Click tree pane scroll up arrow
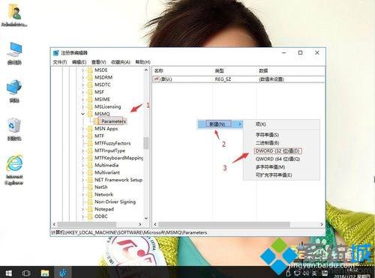375x278 pixels. coord(146,70)
